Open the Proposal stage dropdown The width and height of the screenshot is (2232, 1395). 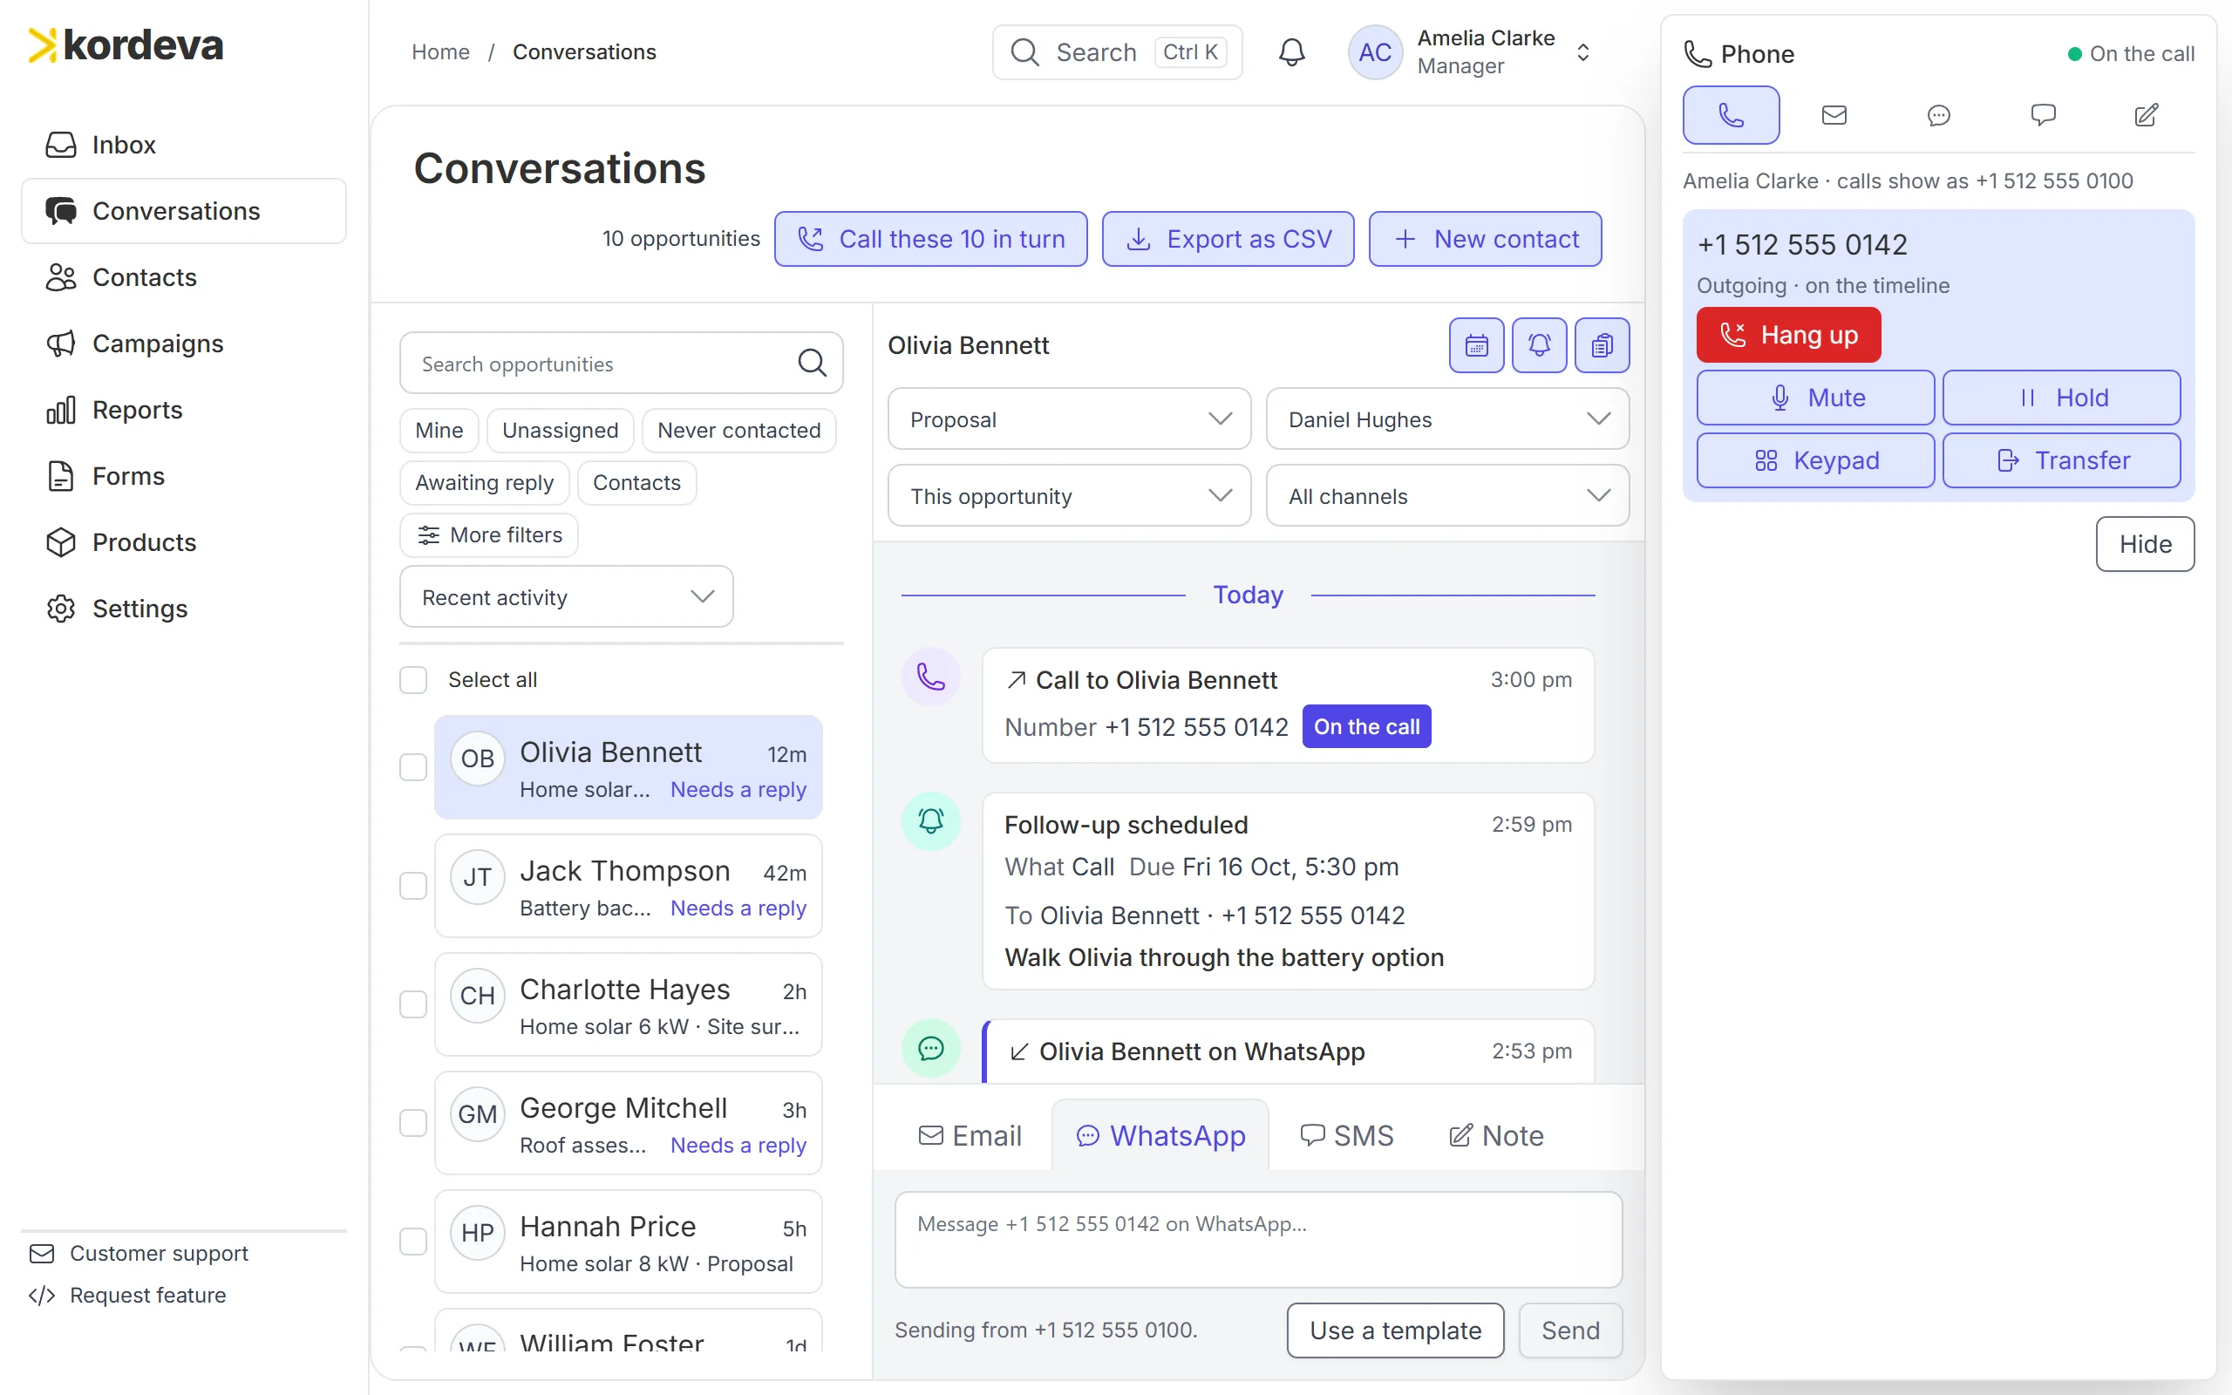click(x=1069, y=418)
